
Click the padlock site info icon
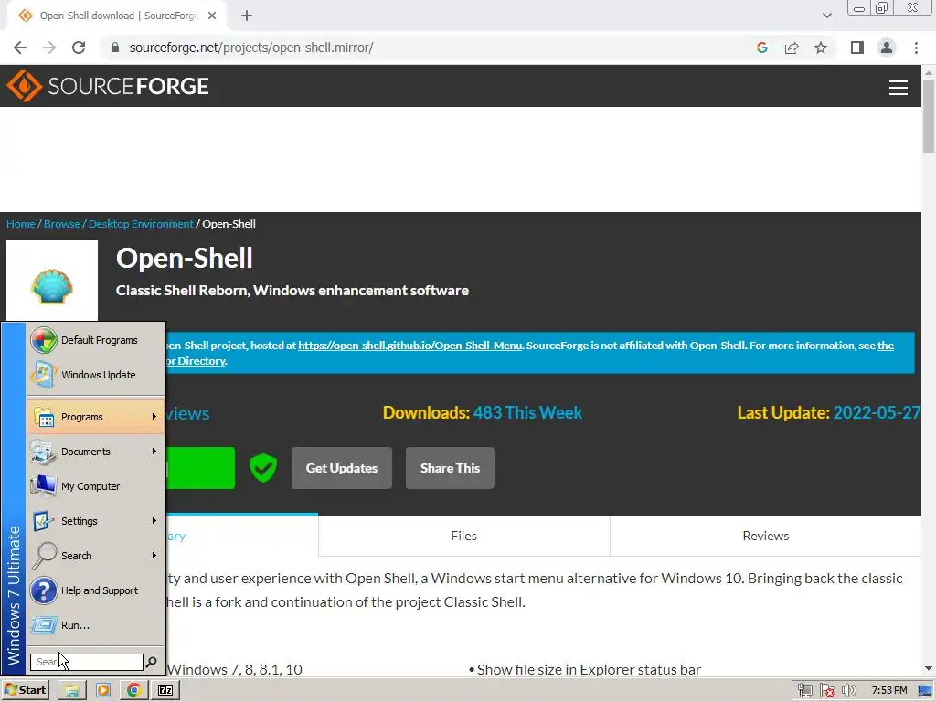(x=115, y=48)
